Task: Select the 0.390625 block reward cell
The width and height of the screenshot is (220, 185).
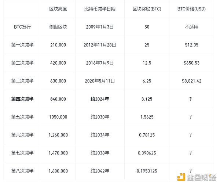Action: click(x=146, y=153)
